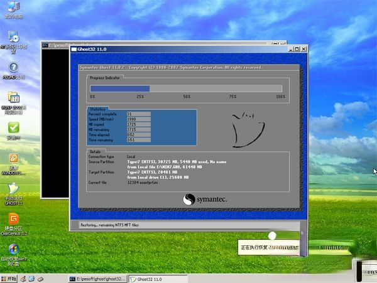Launch the Windows tool icon on desktop
This screenshot has width=377, height=283.
13,159
